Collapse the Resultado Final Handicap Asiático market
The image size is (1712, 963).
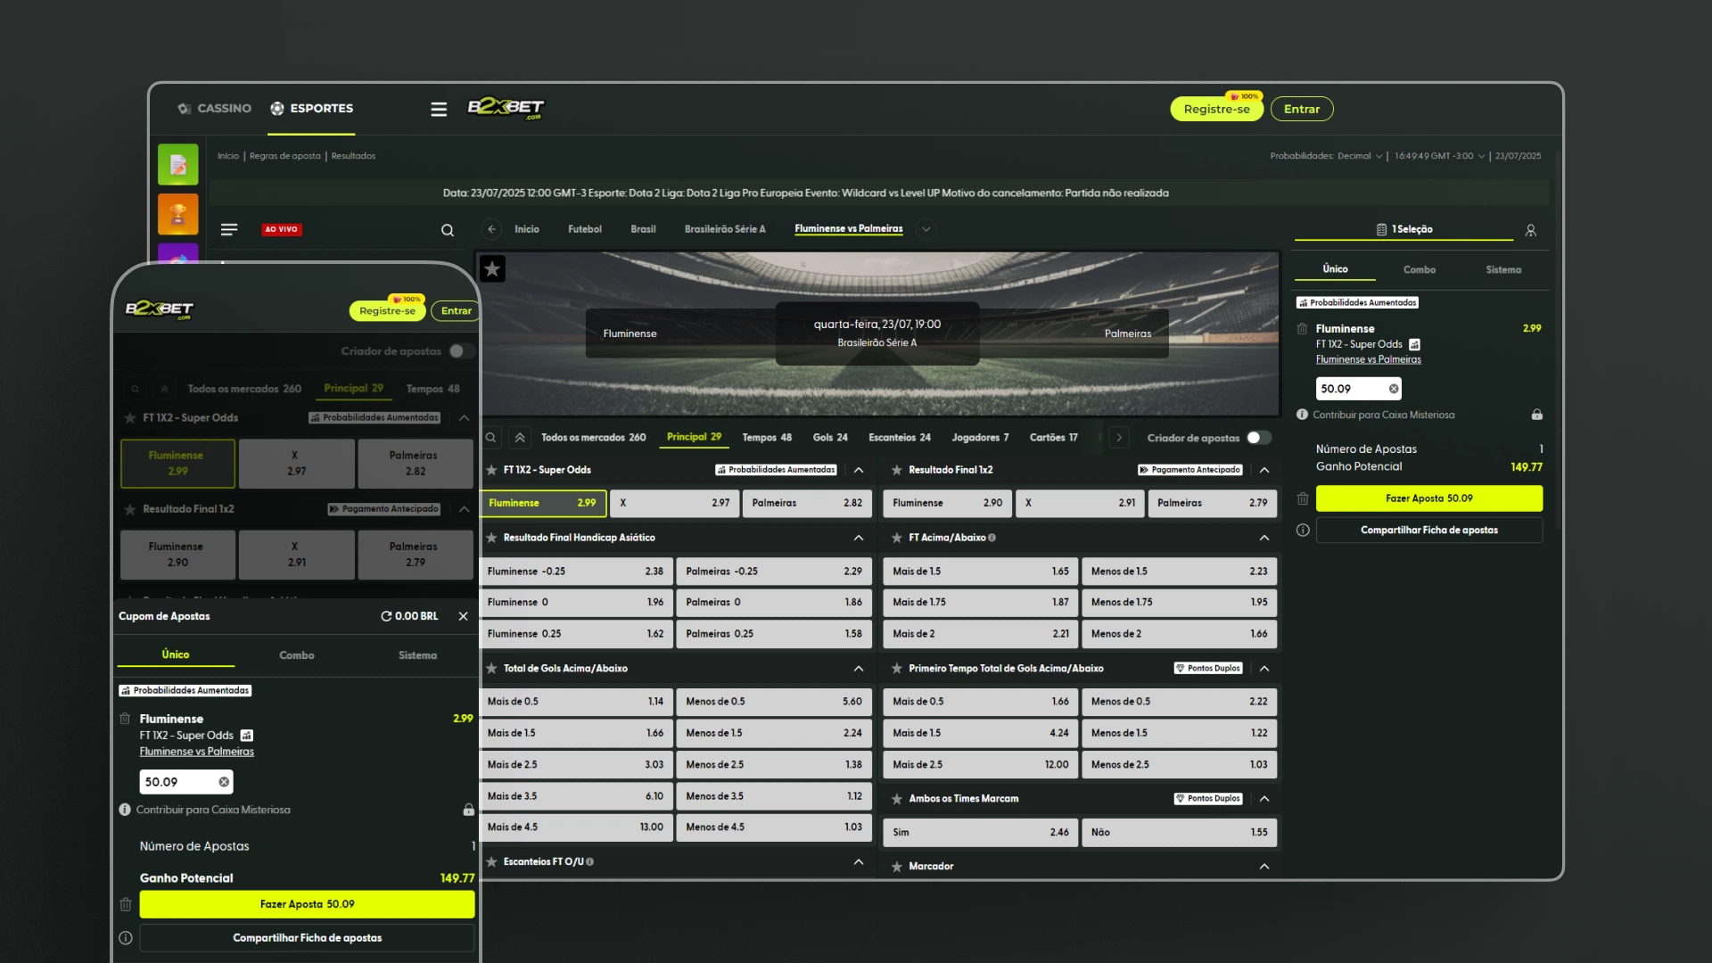pyautogui.click(x=859, y=538)
